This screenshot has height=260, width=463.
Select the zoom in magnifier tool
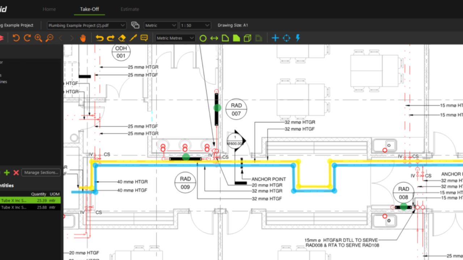click(38, 38)
